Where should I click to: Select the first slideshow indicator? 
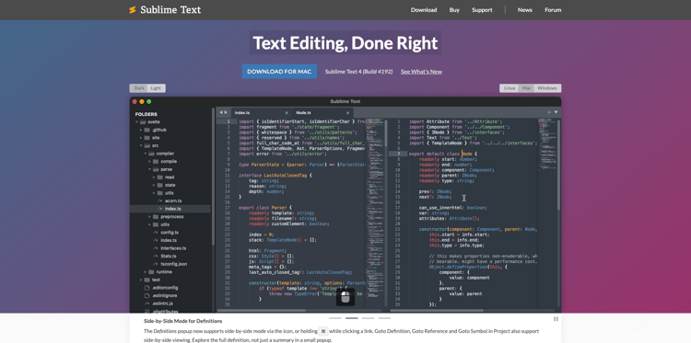coord(335,318)
